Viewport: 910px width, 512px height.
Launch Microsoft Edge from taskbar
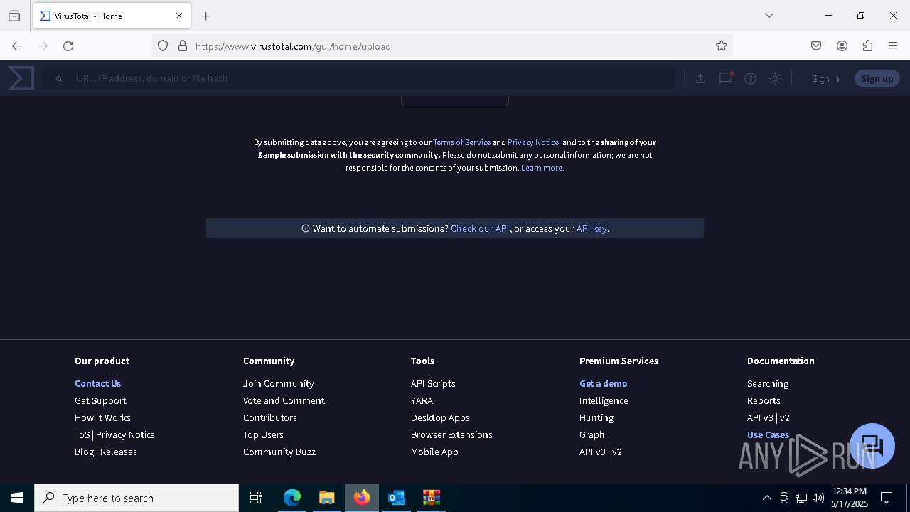point(292,498)
